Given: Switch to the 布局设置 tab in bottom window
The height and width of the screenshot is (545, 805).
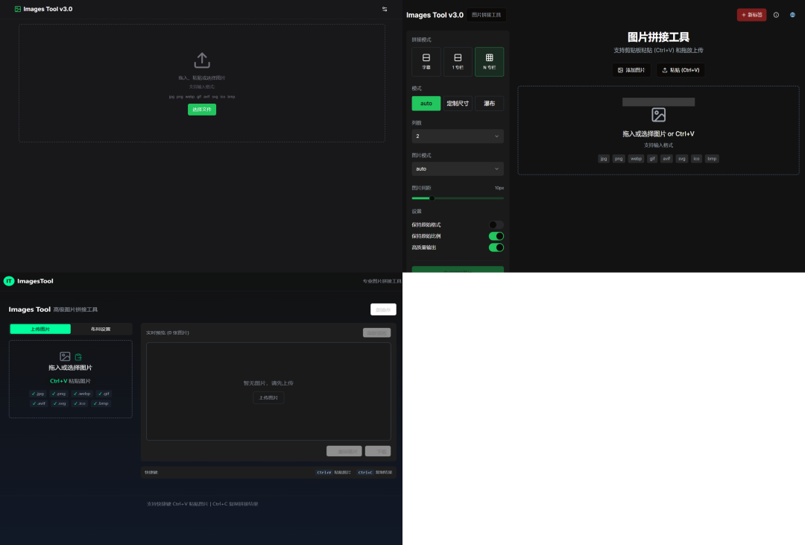Looking at the screenshot, I should click(x=101, y=329).
